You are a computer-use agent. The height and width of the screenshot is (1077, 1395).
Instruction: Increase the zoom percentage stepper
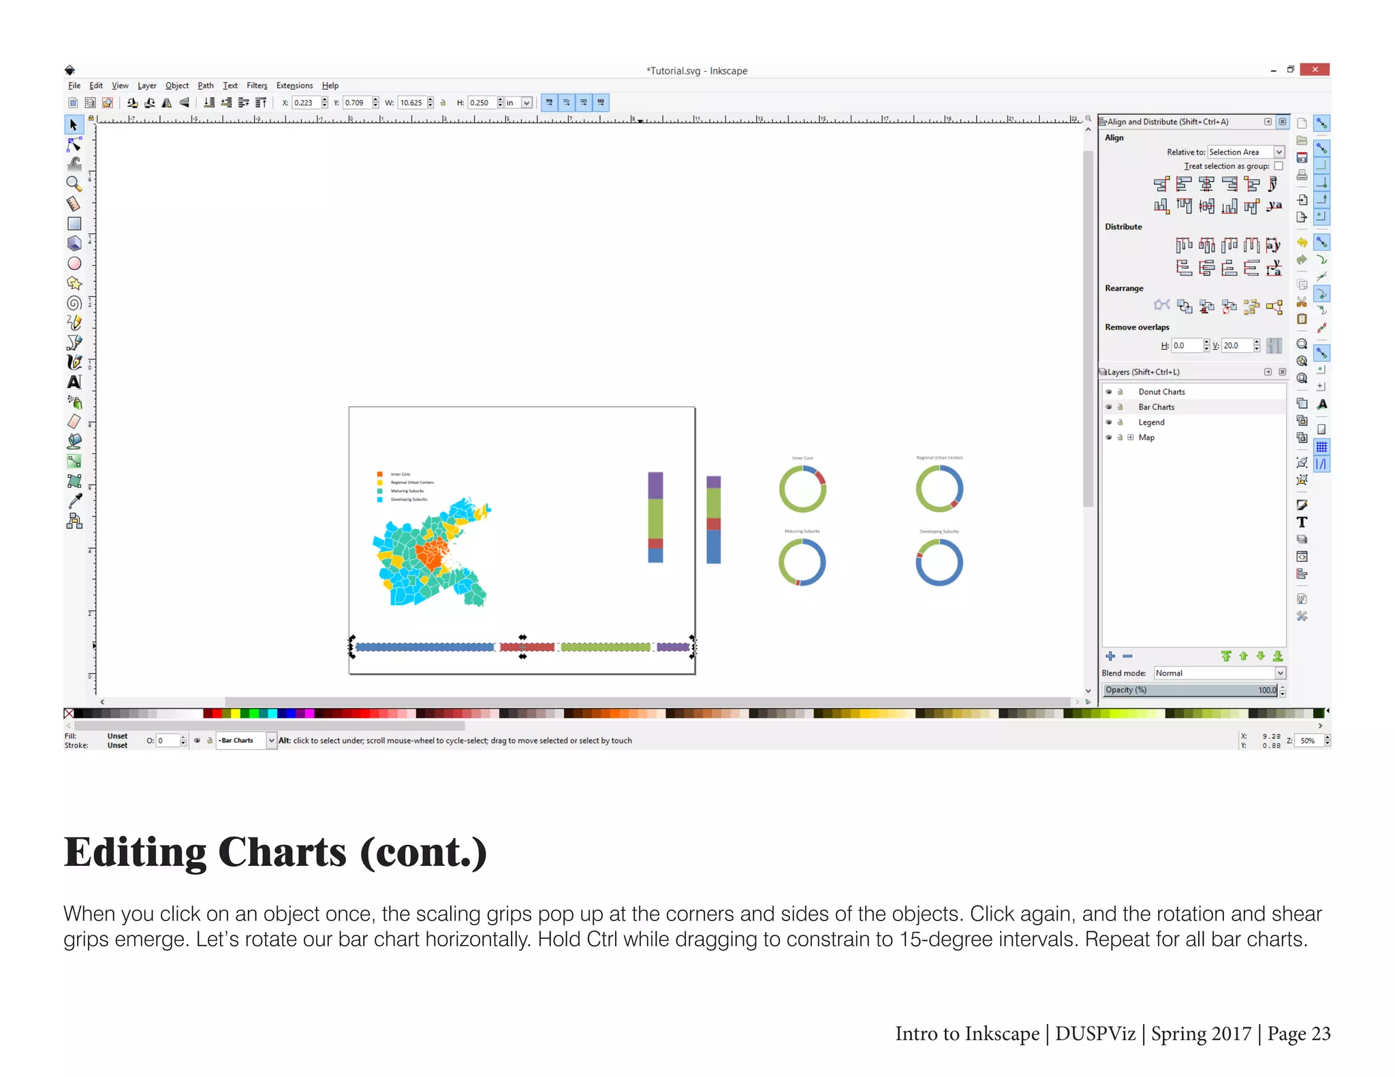tap(1328, 737)
